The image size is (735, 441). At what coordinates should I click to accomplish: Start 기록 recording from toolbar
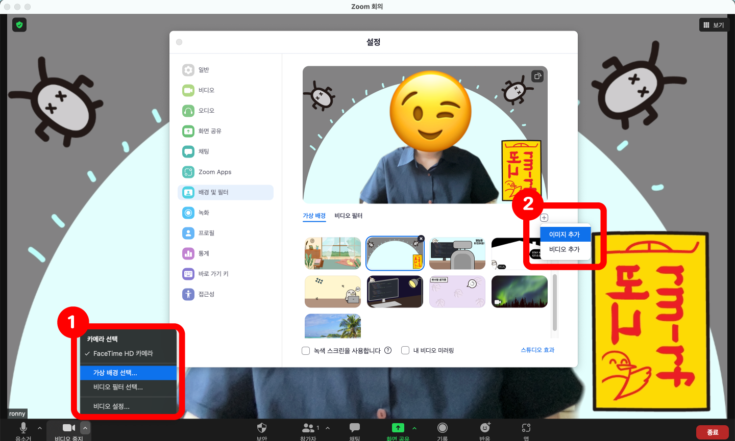(x=443, y=428)
